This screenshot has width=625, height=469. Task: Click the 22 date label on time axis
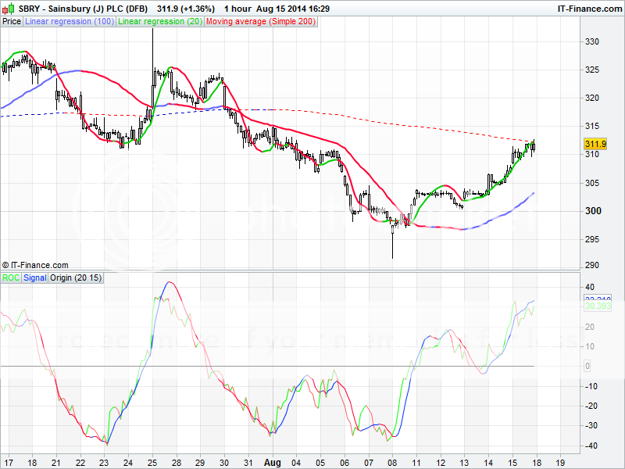(80, 463)
